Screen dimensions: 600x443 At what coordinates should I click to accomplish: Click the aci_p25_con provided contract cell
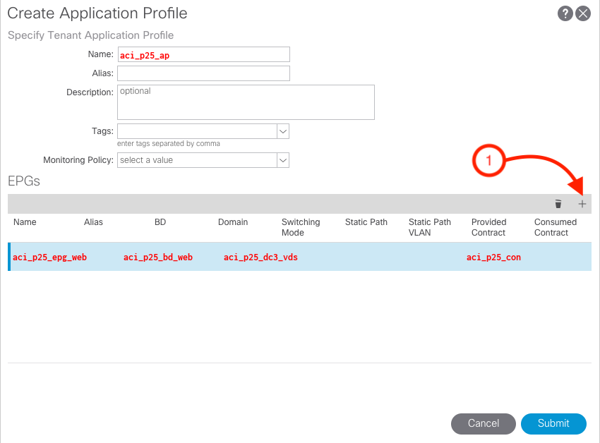(x=493, y=257)
